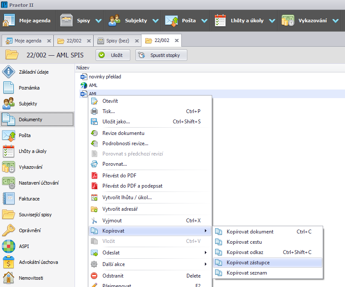Click the ASPI globe icon
Image resolution: width=345 pixels, height=287 pixels.
coord(9,246)
